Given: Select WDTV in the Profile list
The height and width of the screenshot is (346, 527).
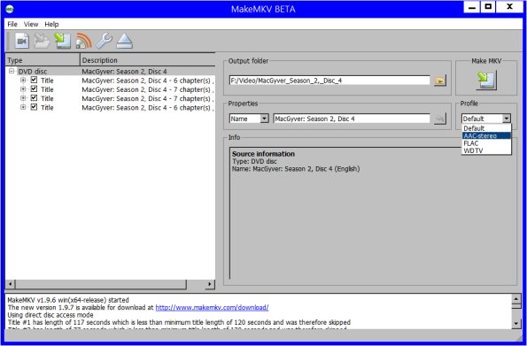Looking at the screenshot, I should click(486, 150).
